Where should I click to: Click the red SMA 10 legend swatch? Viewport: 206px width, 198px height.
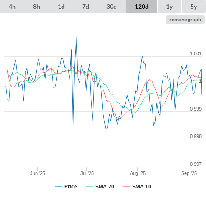click(x=126, y=187)
